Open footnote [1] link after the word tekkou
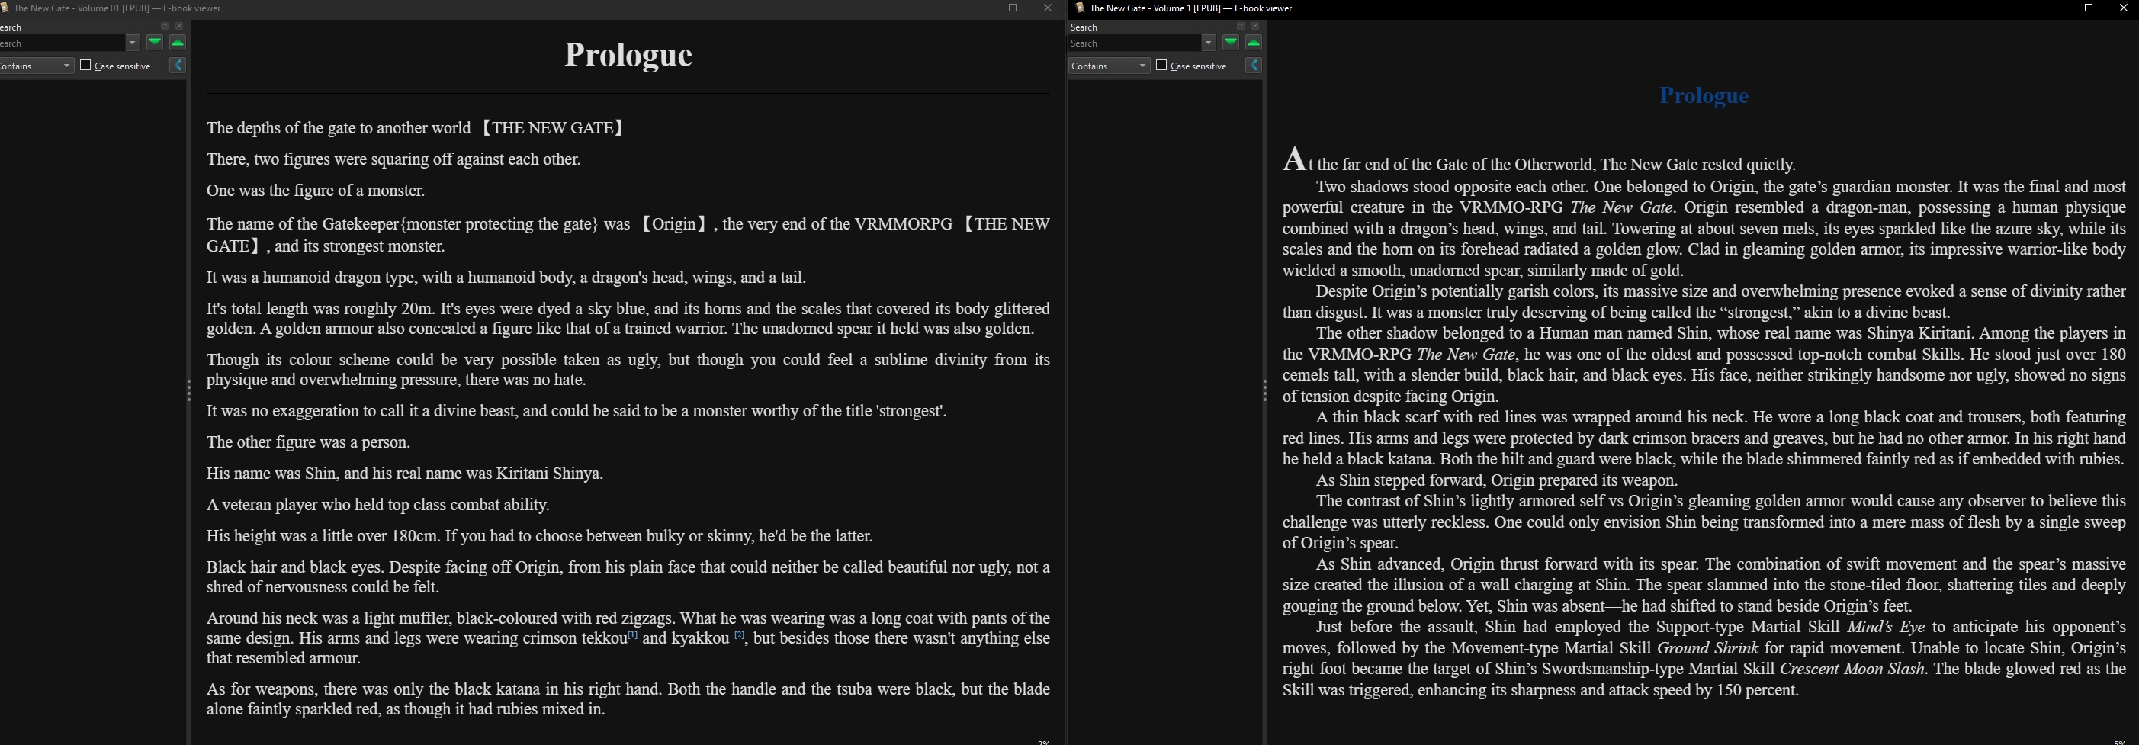Image resolution: width=2139 pixels, height=745 pixels. tap(633, 635)
